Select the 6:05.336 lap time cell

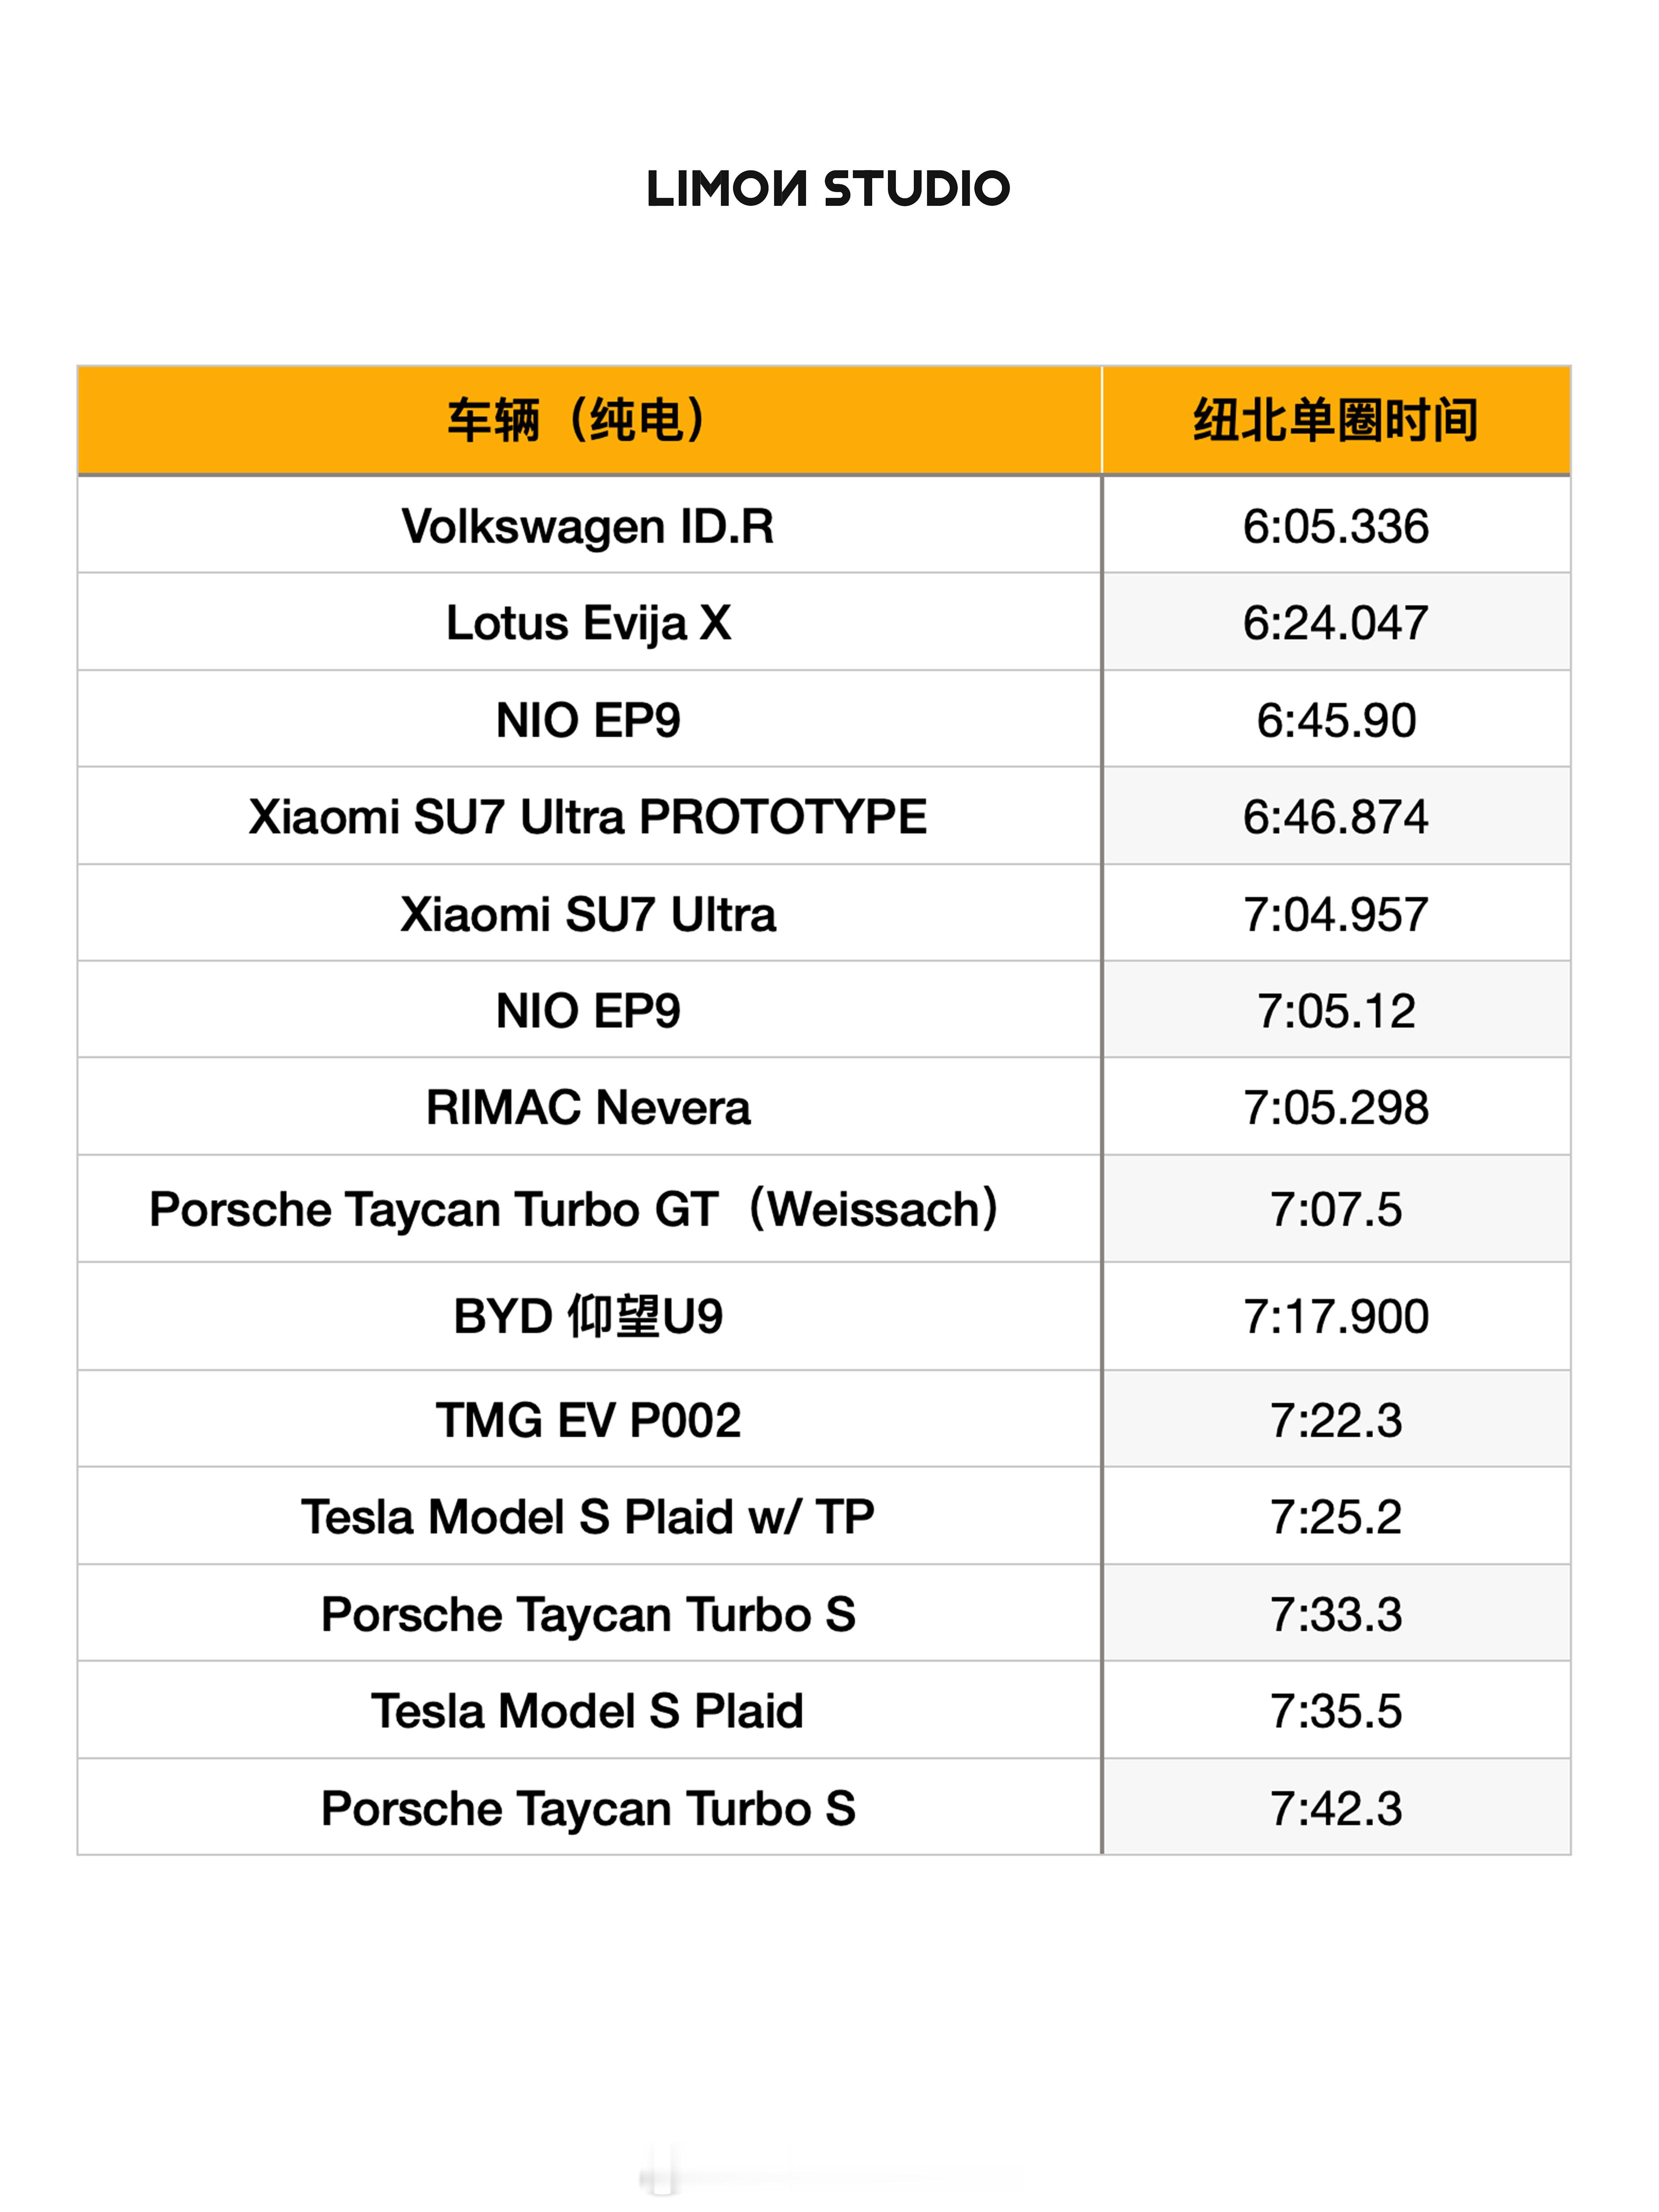1336,525
